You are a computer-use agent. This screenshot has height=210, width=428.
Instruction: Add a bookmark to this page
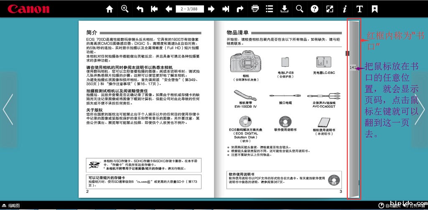[x=374, y=9]
